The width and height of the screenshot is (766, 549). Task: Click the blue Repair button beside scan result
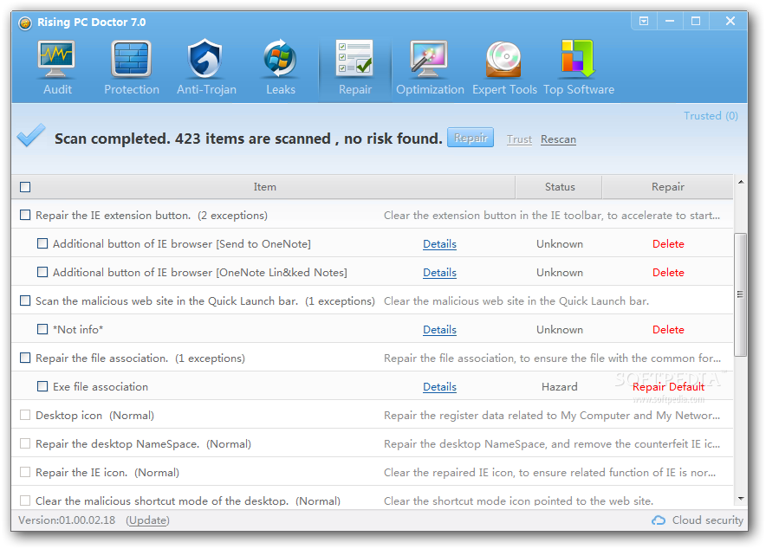pyautogui.click(x=471, y=138)
